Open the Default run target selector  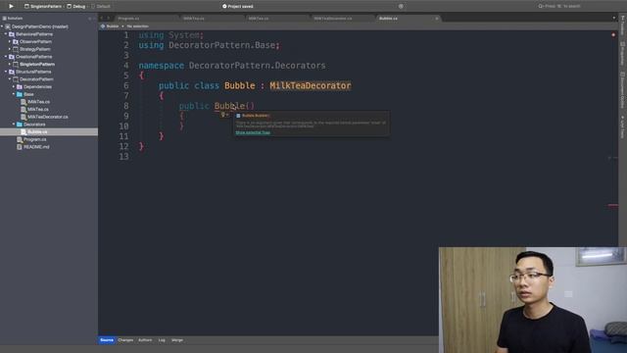click(x=100, y=7)
